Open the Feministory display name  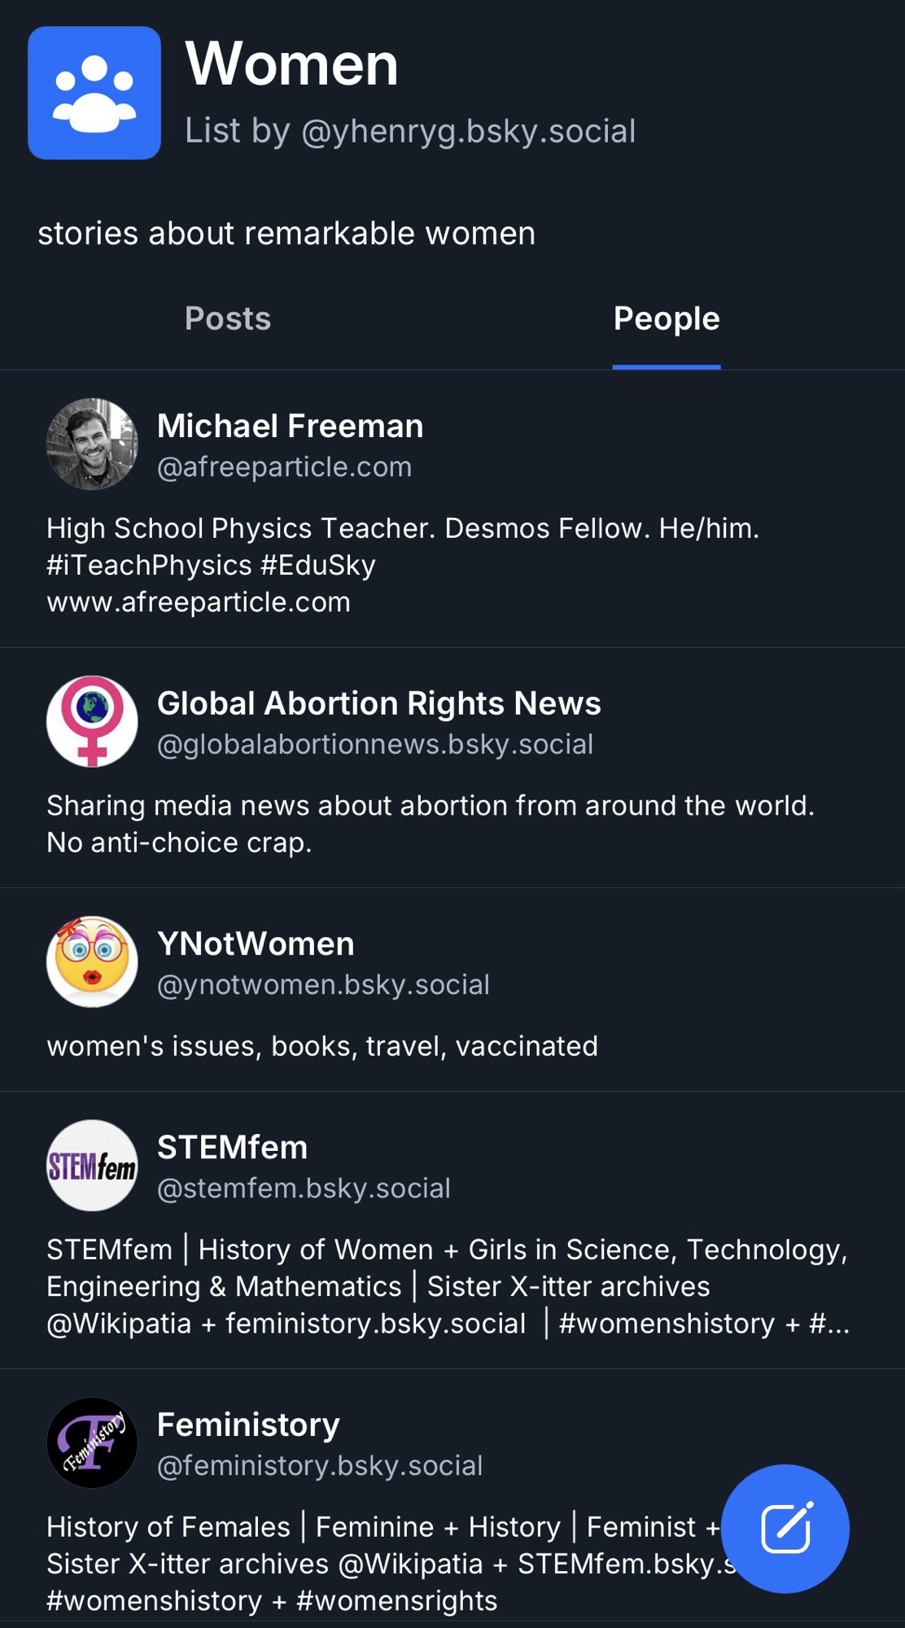pyautogui.click(x=248, y=1424)
